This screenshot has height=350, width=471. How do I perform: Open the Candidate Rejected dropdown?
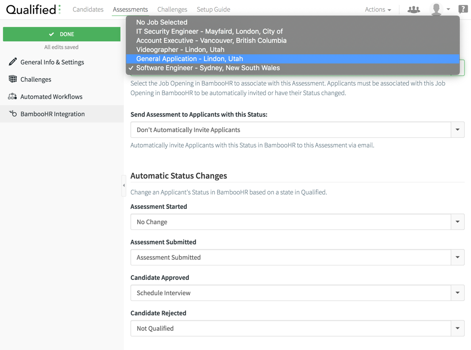(297, 328)
